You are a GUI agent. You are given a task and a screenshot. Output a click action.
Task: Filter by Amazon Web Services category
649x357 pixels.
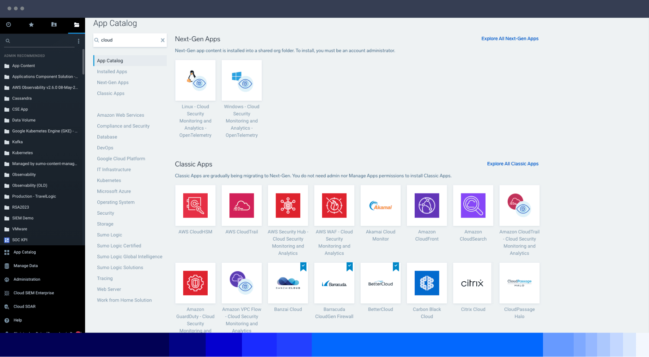tap(120, 115)
